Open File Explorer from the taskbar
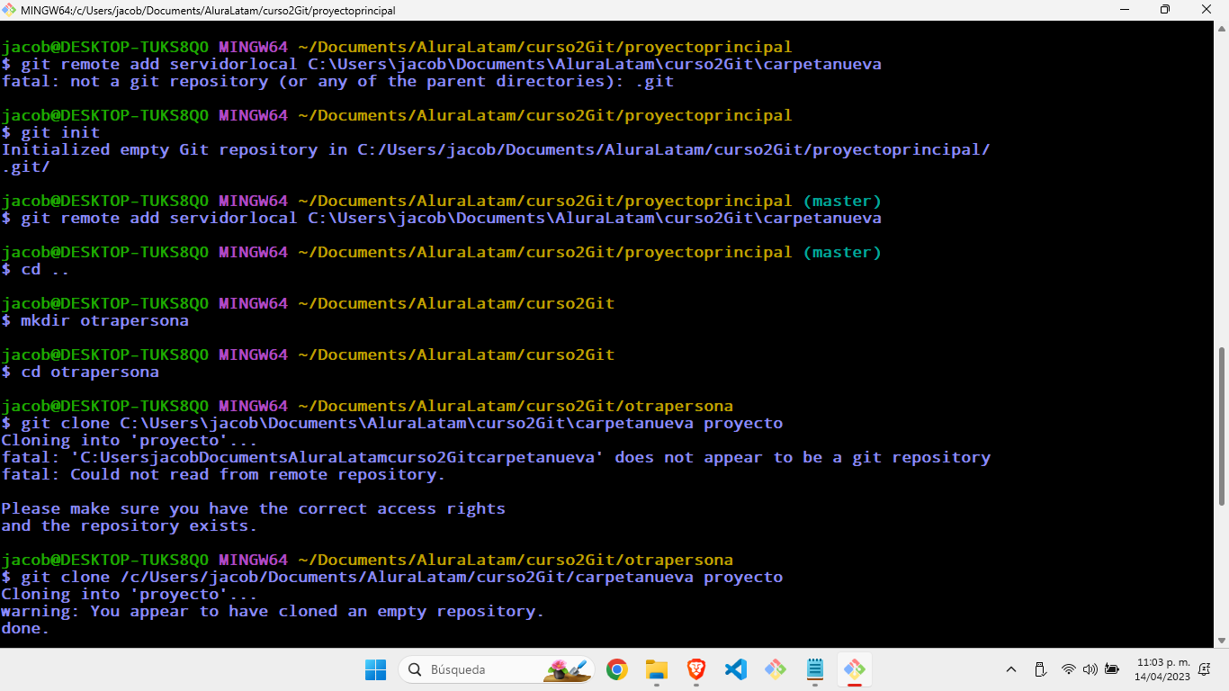This screenshot has width=1229, height=691. [x=656, y=669]
